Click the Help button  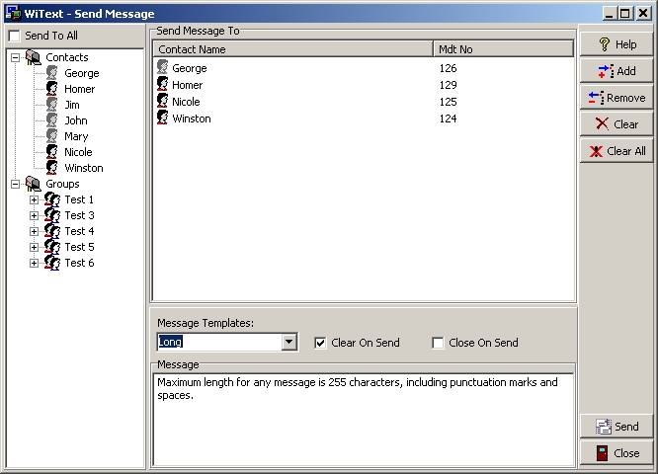coord(617,44)
